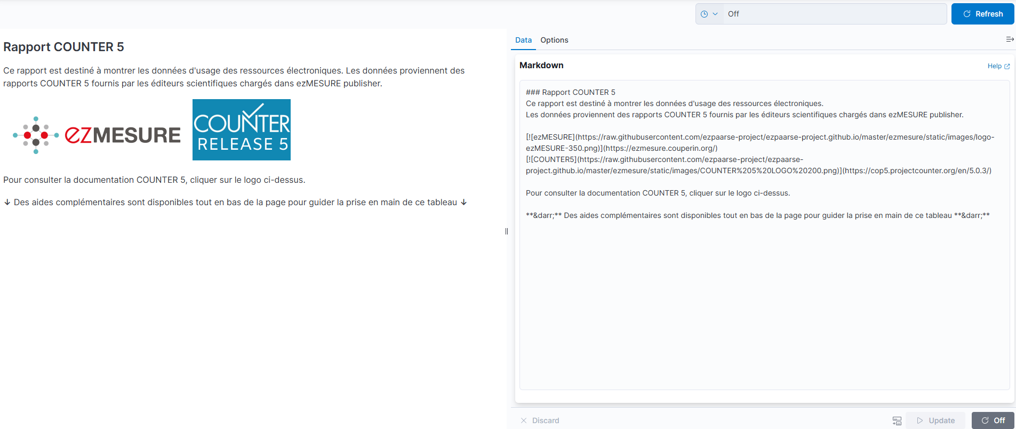
Task: Click the ezMESURE logo image
Action: tap(97, 135)
